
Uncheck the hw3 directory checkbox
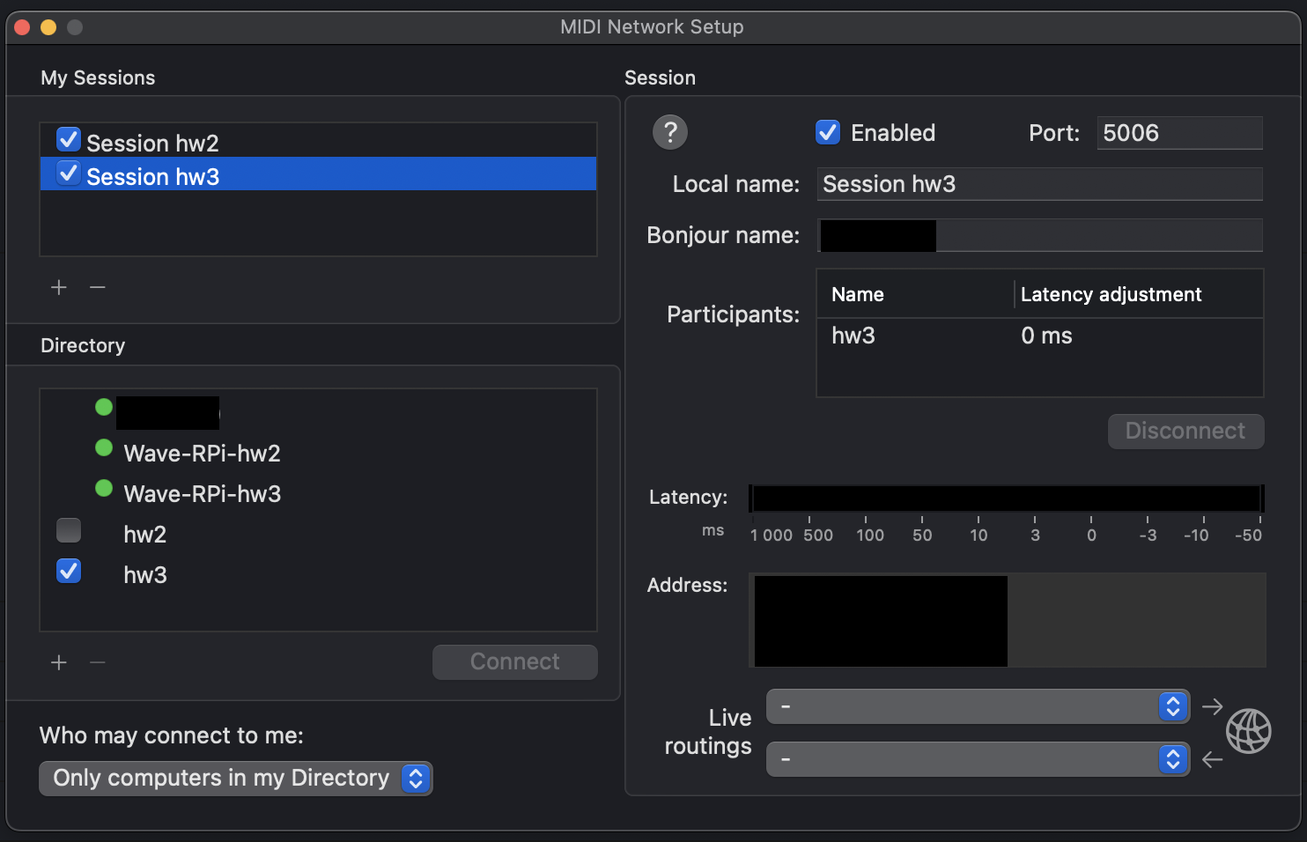(69, 571)
